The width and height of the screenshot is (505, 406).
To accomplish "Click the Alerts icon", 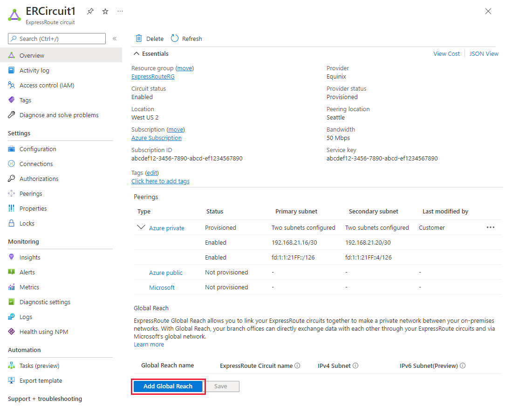I will point(11,272).
